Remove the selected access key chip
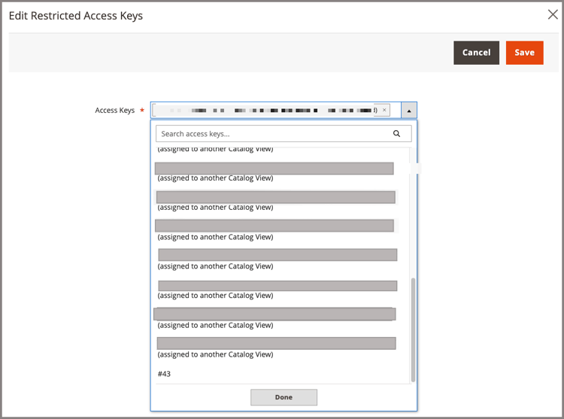 pos(384,110)
